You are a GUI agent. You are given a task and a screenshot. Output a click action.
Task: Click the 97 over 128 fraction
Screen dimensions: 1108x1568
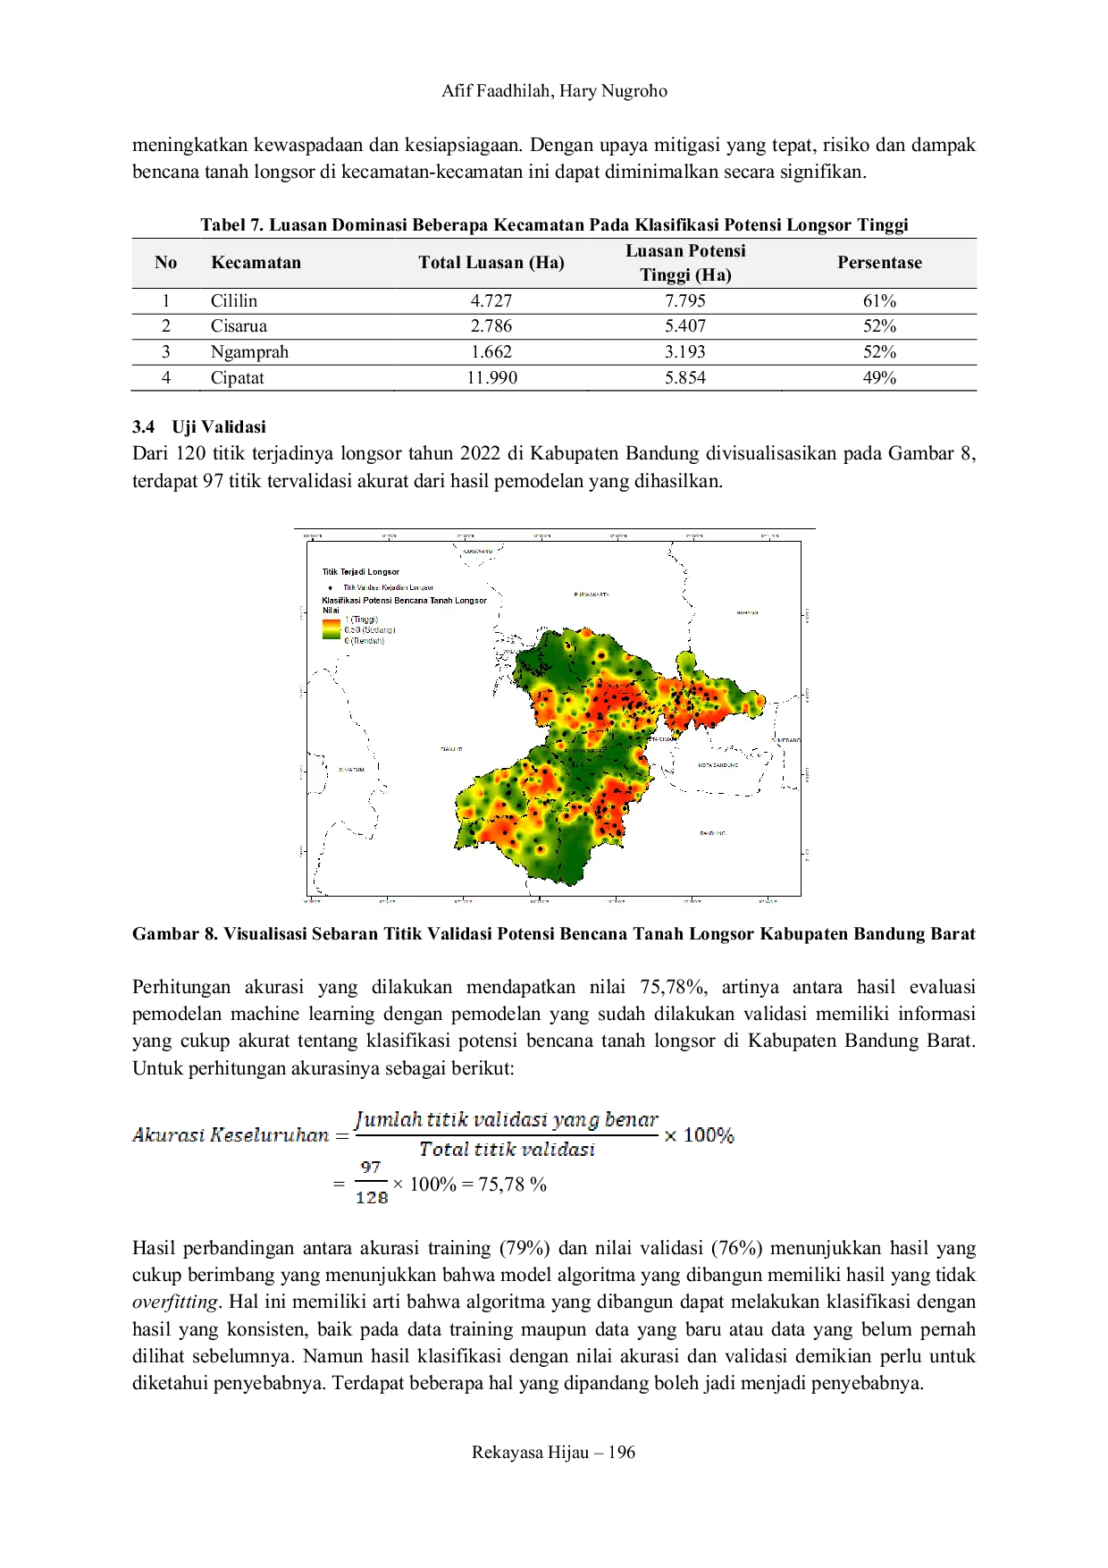[372, 1183]
